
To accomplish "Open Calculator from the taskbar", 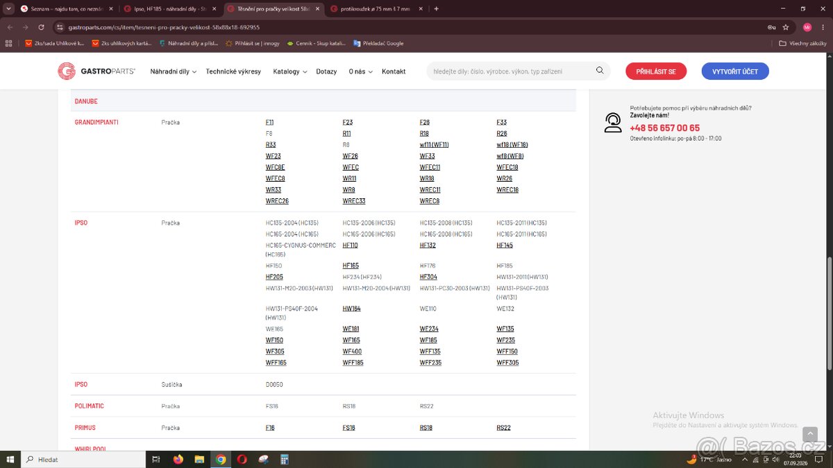I will (x=284, y=459).
